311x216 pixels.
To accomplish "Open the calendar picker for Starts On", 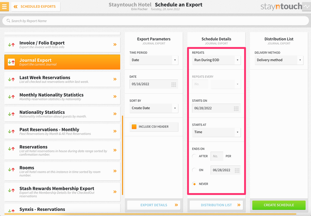I will click(236, 108).
